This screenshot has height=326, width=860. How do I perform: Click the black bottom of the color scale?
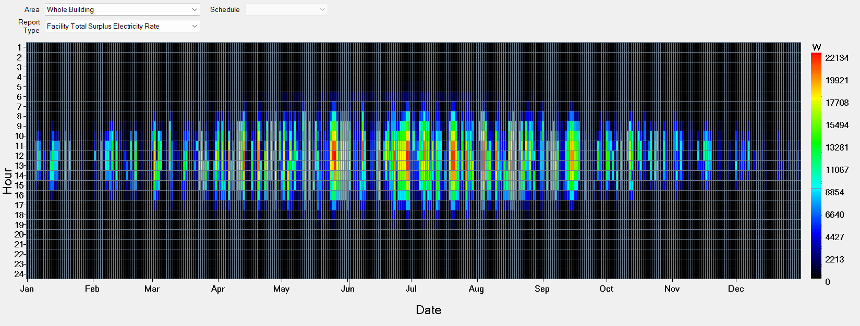coord(816,276)
